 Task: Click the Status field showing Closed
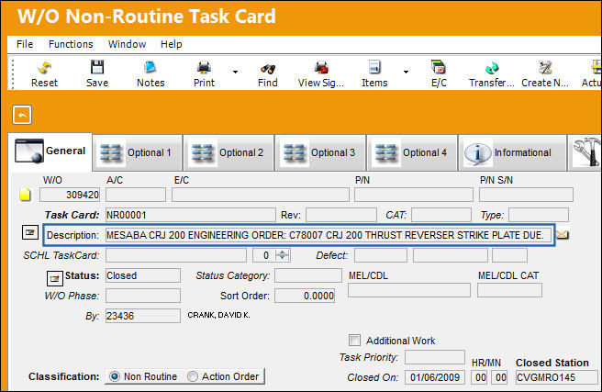point(143,275)
